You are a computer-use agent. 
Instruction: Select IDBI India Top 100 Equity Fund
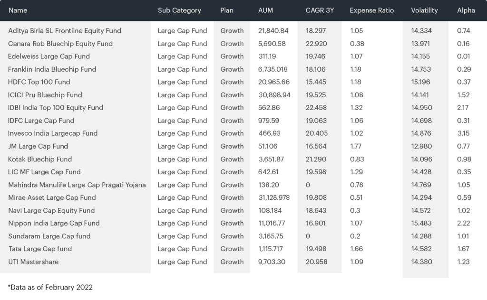56,108
